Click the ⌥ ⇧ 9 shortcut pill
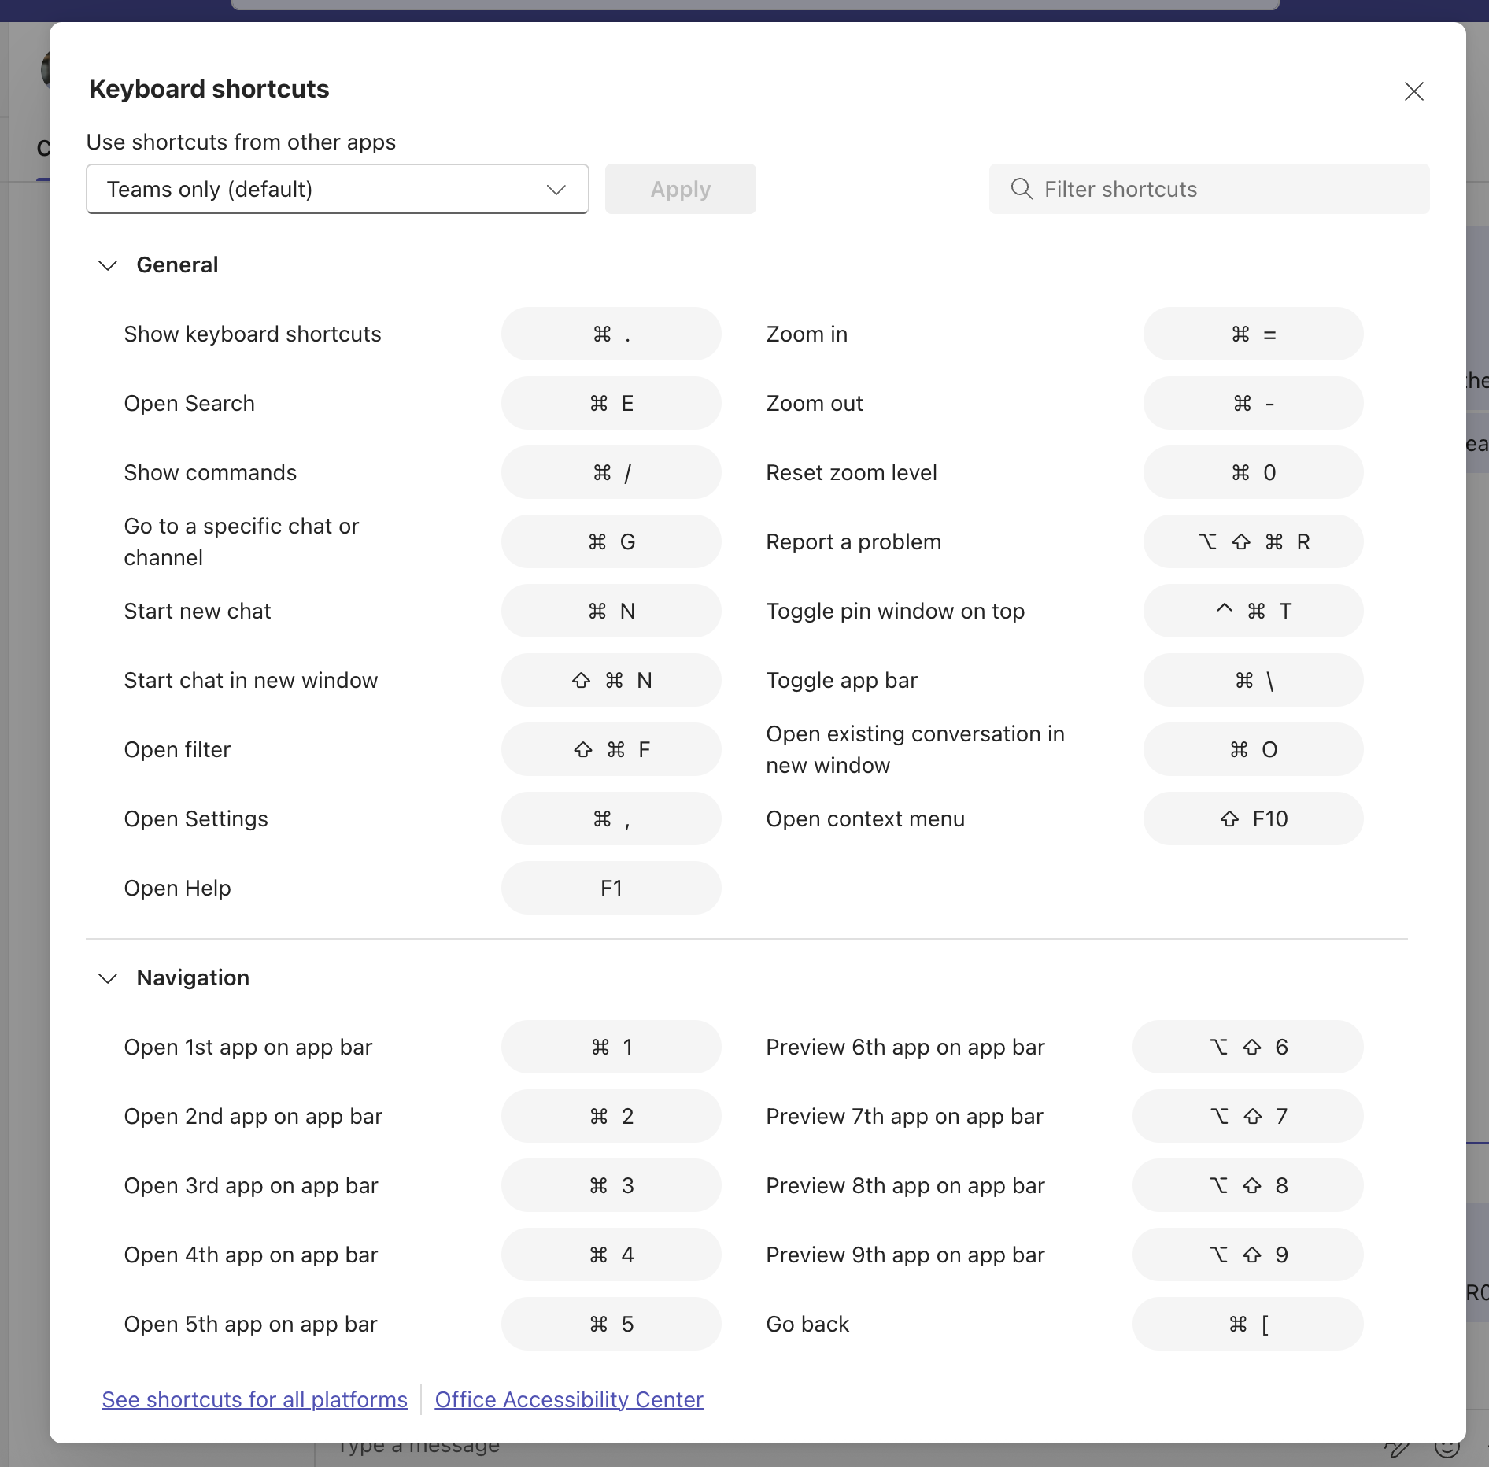The image size is (1489, 1467). [1247, 1255]
